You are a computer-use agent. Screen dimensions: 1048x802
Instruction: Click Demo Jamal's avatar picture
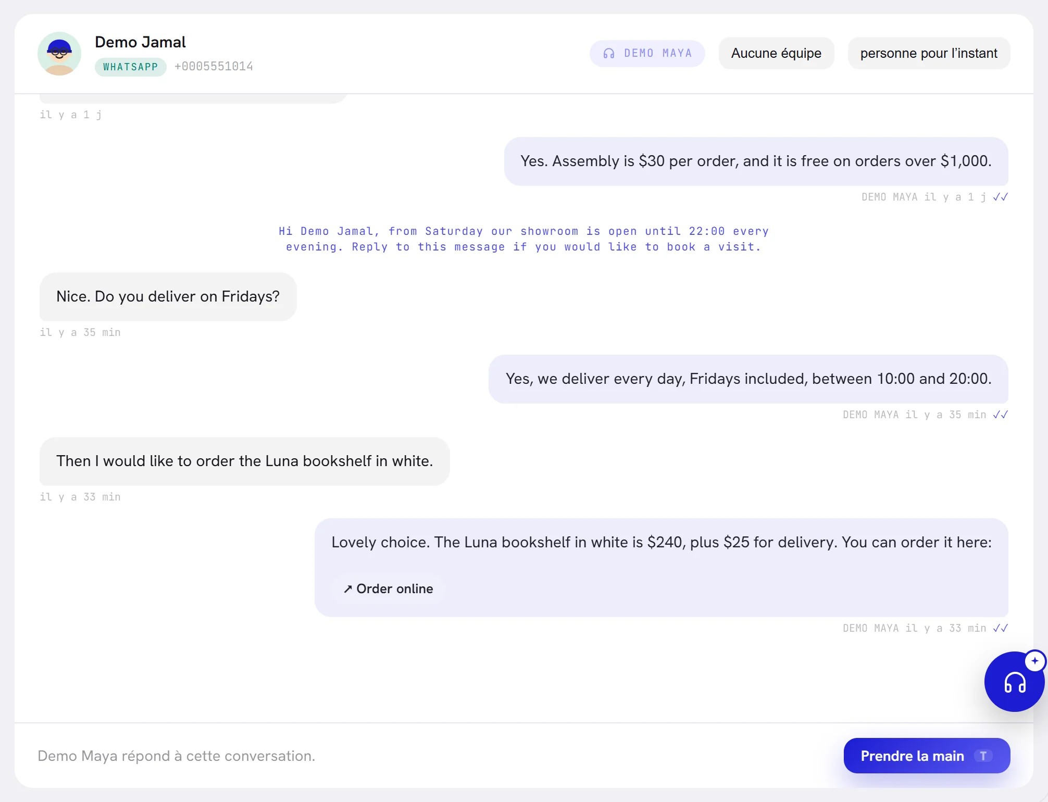coord(59,54)
